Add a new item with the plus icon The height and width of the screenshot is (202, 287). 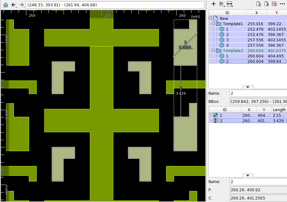coord(213,4)
